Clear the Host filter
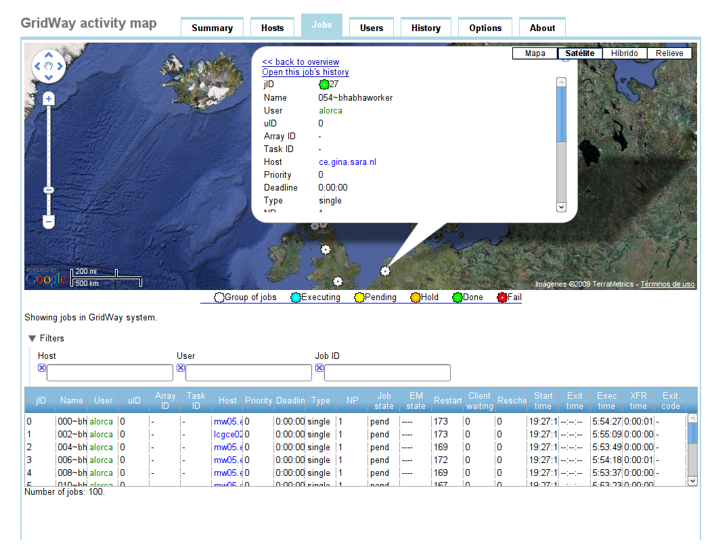The width and height of the screenshot is (714, 555). coord(42,368)
